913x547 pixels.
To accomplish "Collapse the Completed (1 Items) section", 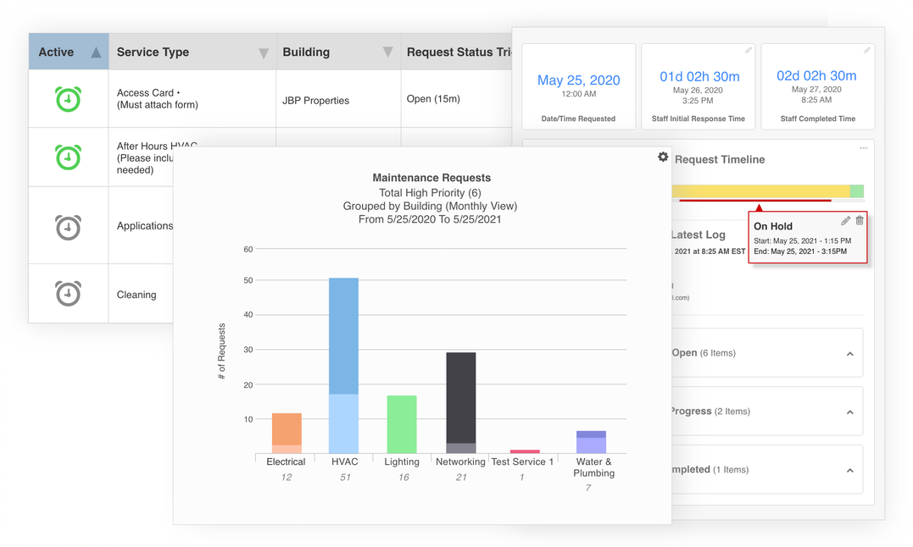I will click(849, 470).
